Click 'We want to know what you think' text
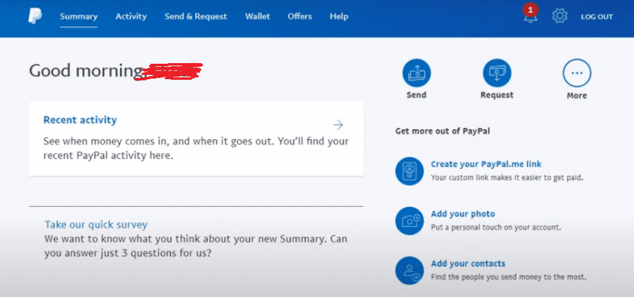The height and width of the screenshot is (297, 634). [196, 246]
